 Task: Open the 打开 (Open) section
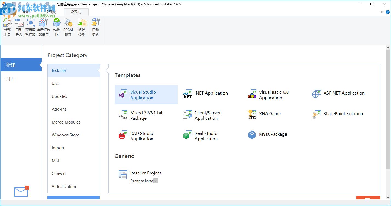point(10,79)
